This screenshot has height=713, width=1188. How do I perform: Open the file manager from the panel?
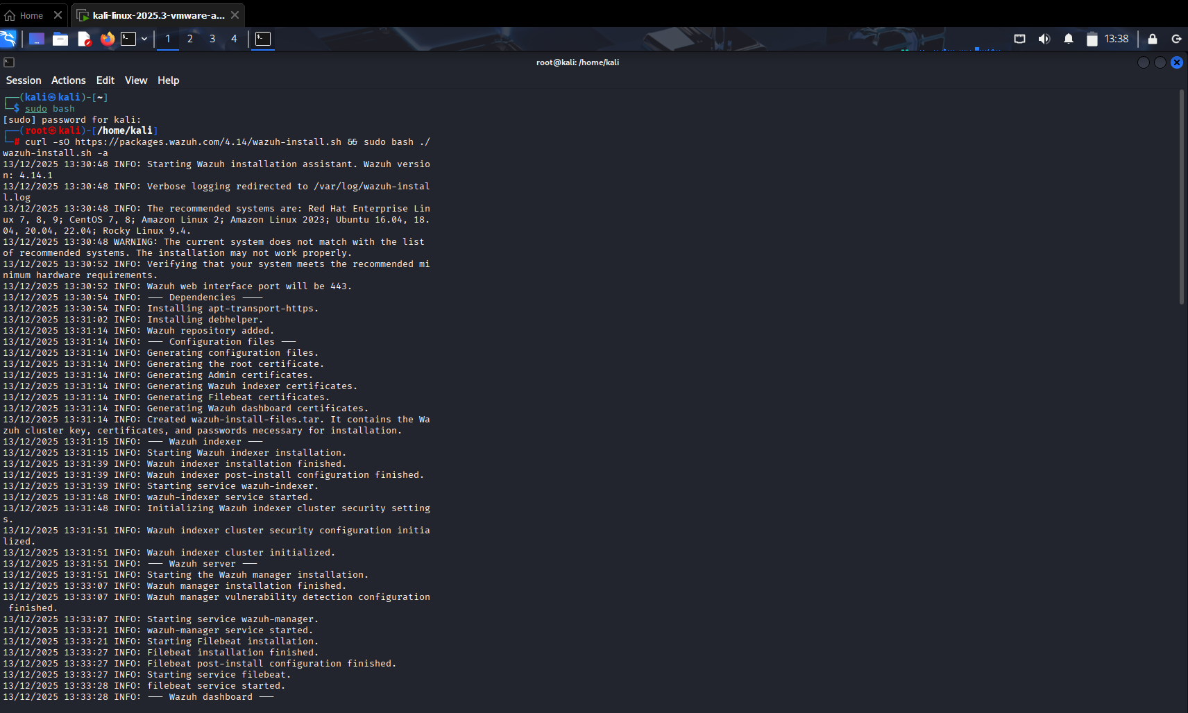(x=60, y=39)
